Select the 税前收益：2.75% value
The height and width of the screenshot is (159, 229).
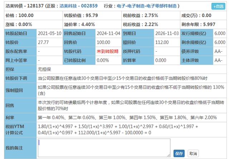(x=141, y=15)
